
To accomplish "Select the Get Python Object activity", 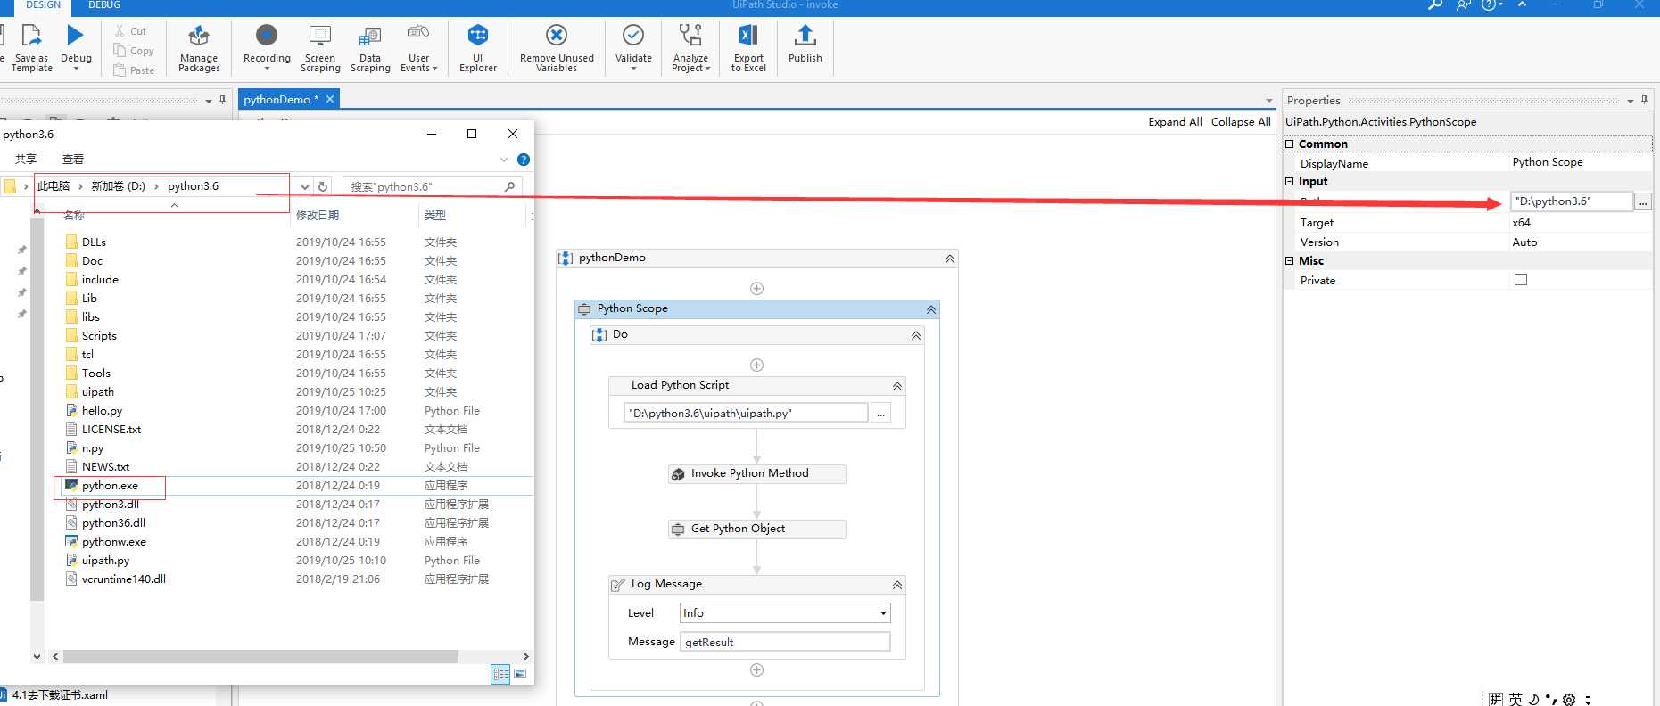I will [756, 529].
